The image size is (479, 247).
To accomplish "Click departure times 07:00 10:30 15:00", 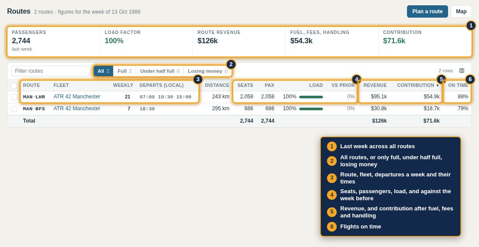I will point(165,97).
